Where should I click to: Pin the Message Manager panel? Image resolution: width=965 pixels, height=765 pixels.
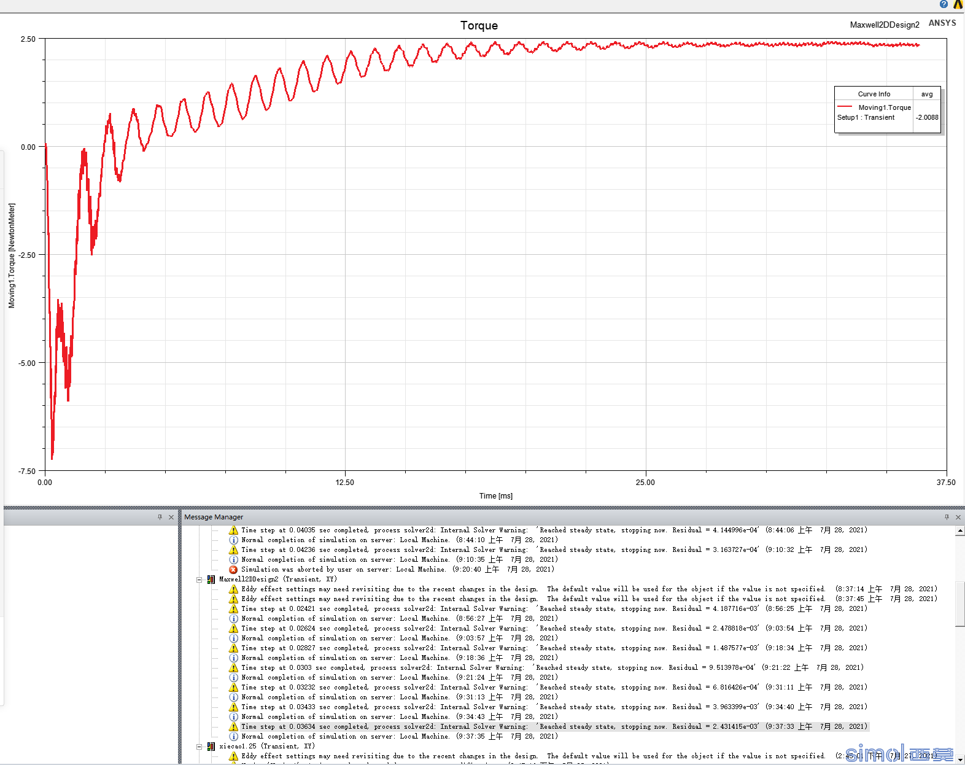[947, 517]
